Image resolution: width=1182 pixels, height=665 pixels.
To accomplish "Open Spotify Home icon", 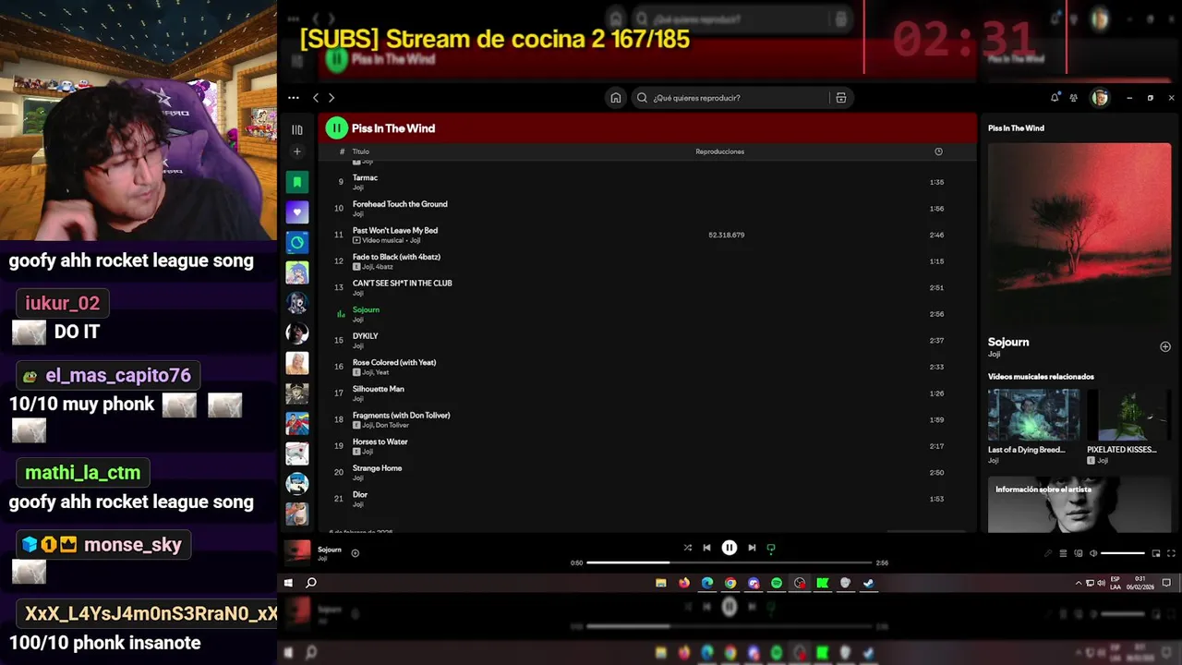I will coord(616,98).
